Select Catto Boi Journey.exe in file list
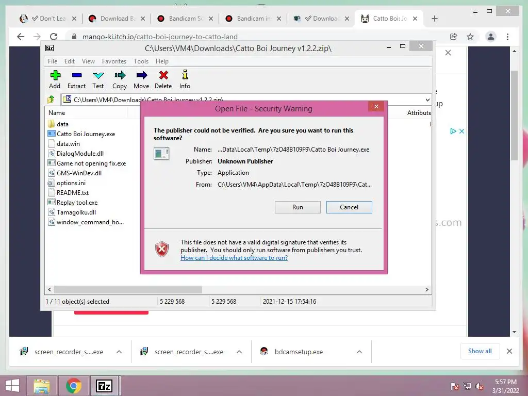Image resolution: width=528 pixels, height=396 pixels. tap(86, 134)
